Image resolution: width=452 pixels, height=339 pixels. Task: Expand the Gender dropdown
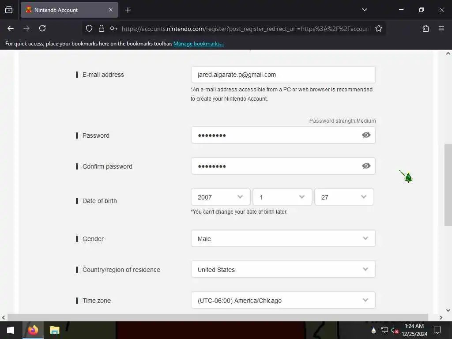[283, 238]
